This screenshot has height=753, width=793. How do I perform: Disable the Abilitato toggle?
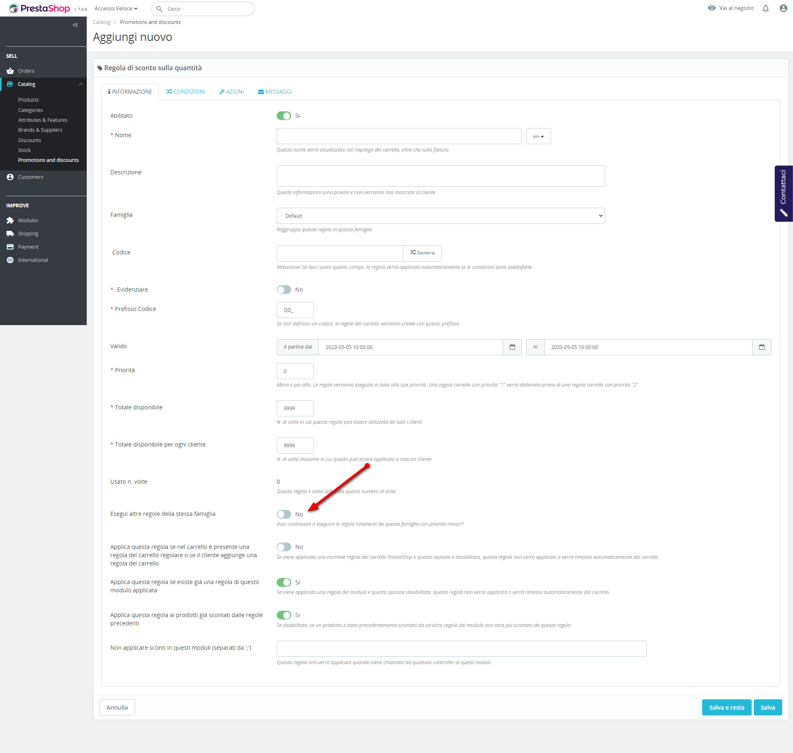[x=284, y=116]
